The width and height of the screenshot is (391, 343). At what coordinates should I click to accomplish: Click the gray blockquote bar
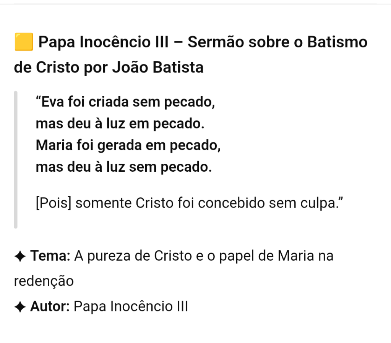[16, 159]
